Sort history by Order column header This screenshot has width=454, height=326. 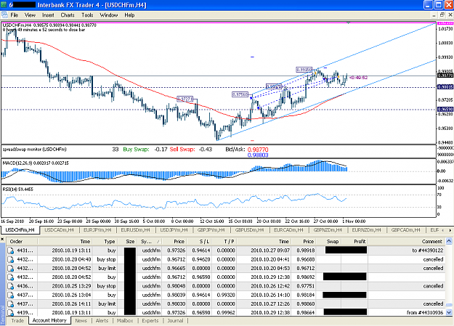point(22,242)
